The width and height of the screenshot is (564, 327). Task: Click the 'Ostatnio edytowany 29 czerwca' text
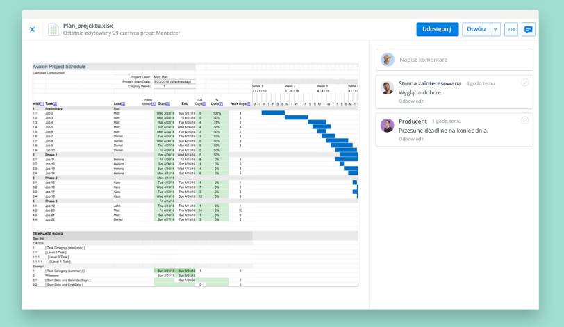pyautogui.click(x=122, y=33)
